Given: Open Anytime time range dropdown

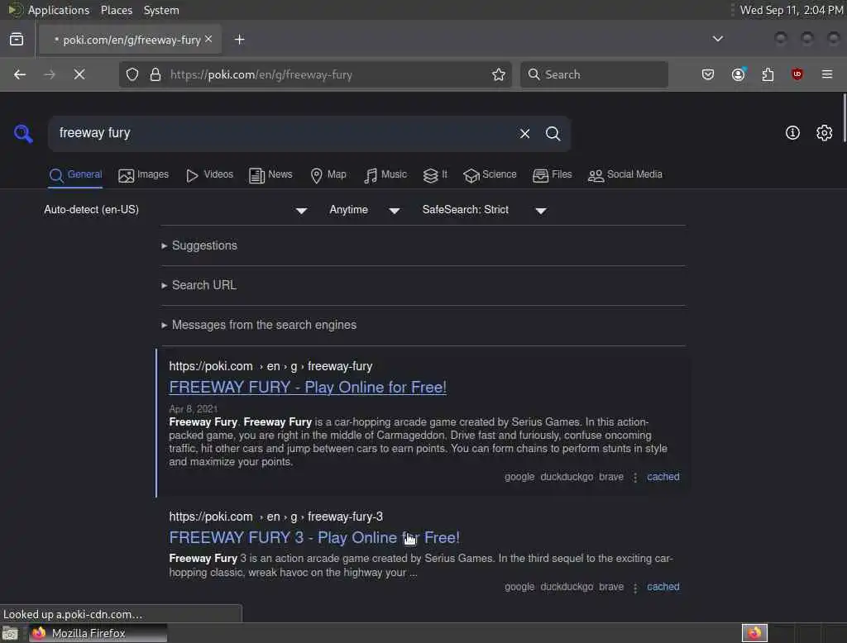Looking at the screenshot, I should click(365, 210).
